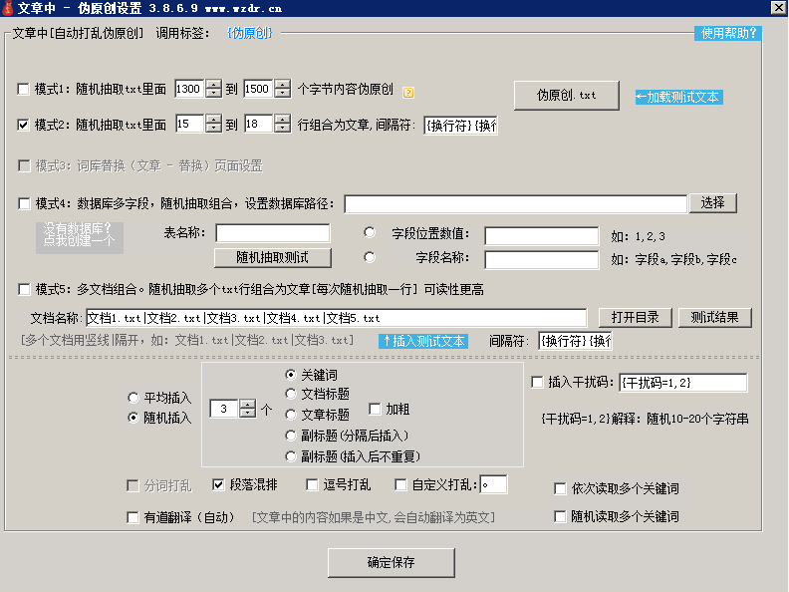
Task: Uncheck 模式2 random line combination checkbox
Action: pyautogui.click(x=23, y=125)
